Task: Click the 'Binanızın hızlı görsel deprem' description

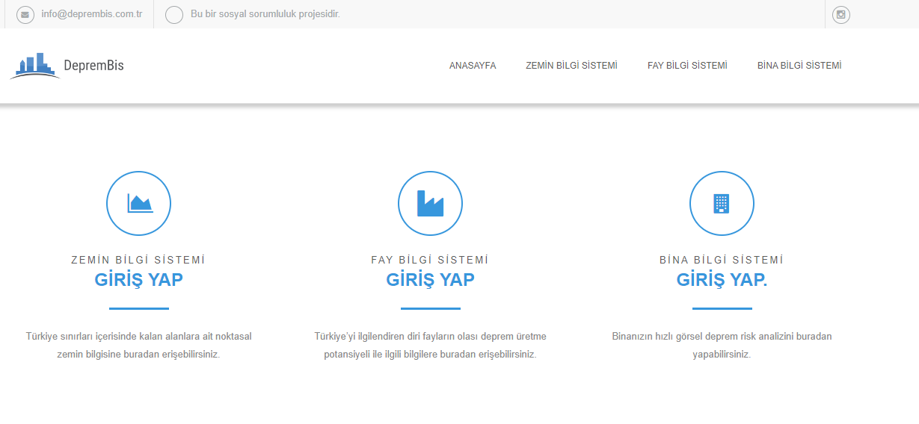Action: click(722, 346)
